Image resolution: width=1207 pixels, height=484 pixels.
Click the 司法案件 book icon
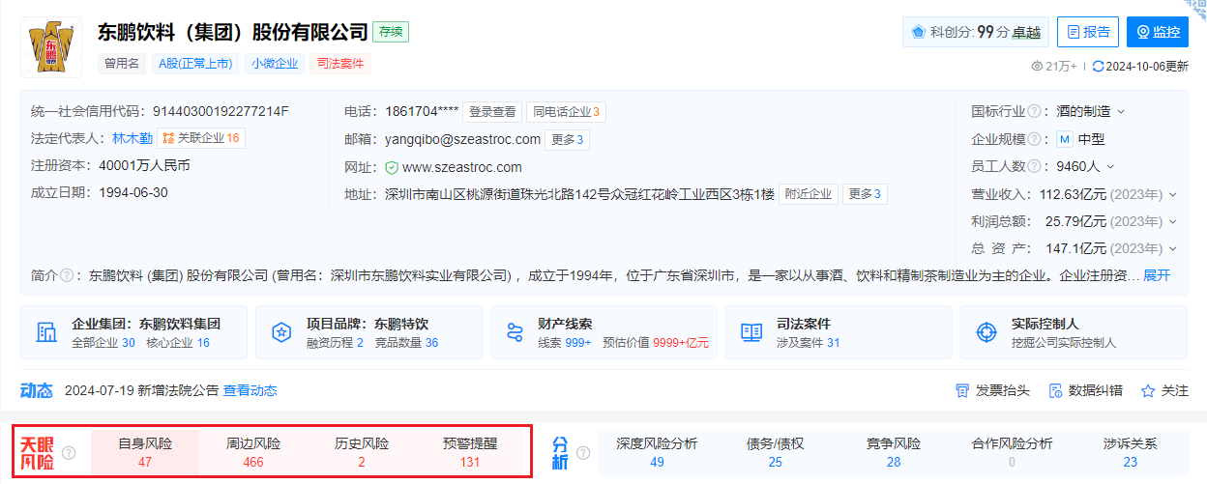point(751,332)
